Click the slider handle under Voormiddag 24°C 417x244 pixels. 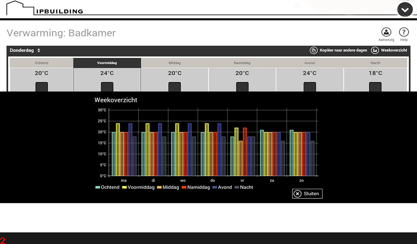tap(107, 87)
